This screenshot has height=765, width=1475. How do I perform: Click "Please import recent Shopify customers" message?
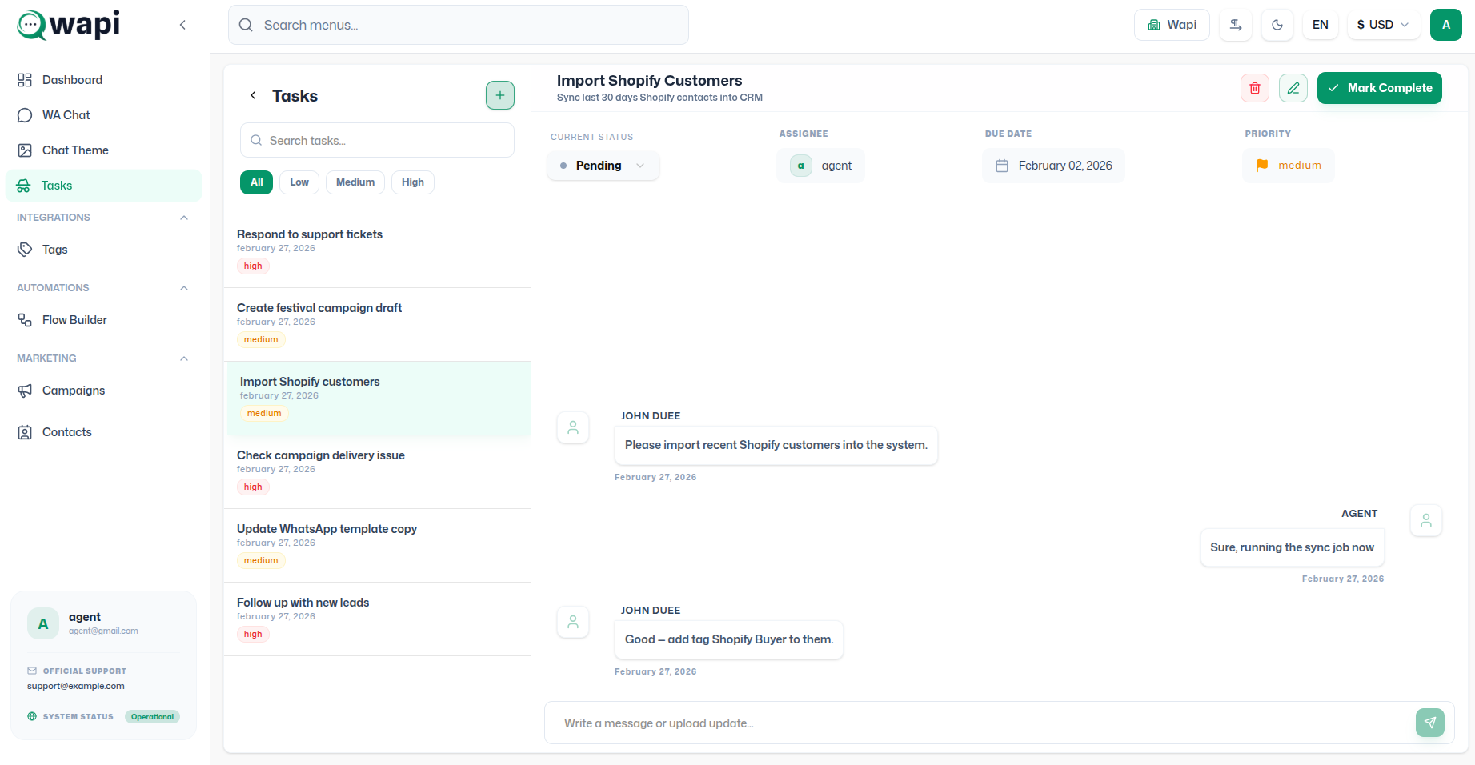point(776,445)
